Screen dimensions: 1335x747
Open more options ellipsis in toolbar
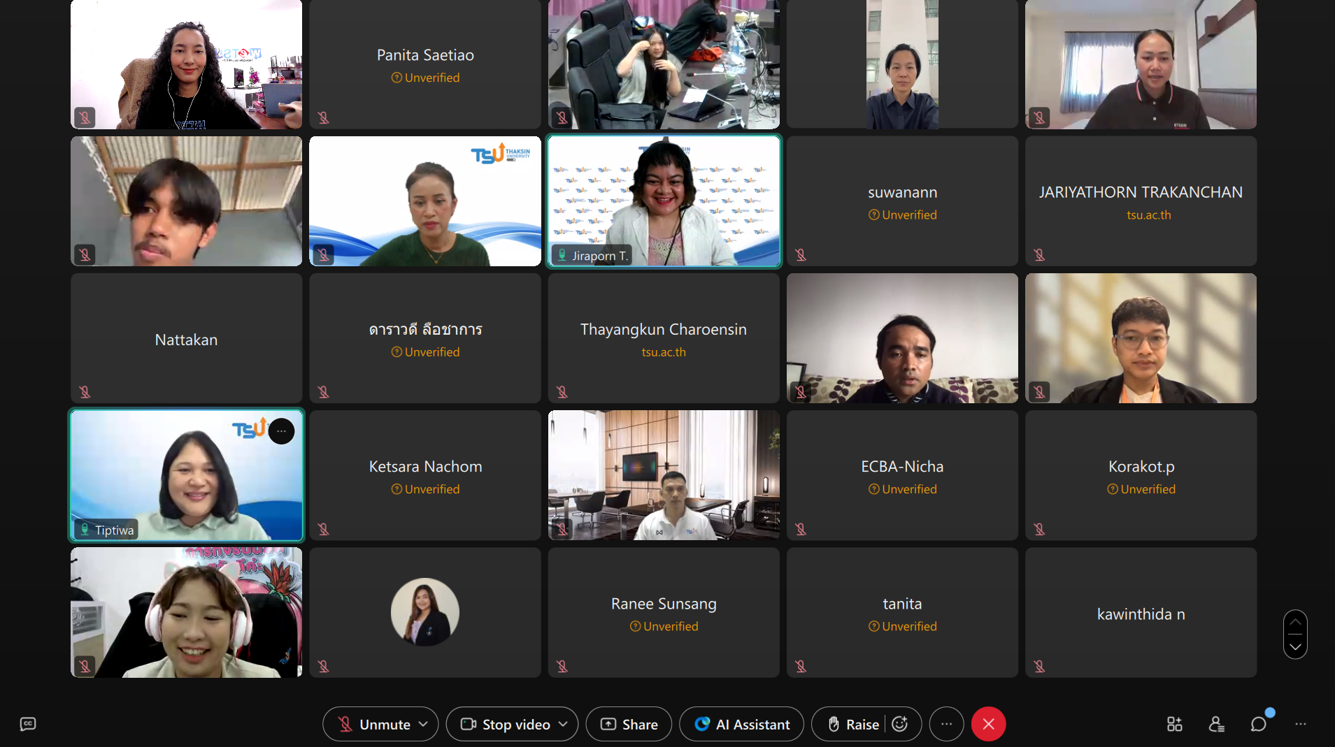[x=946, y=724]
